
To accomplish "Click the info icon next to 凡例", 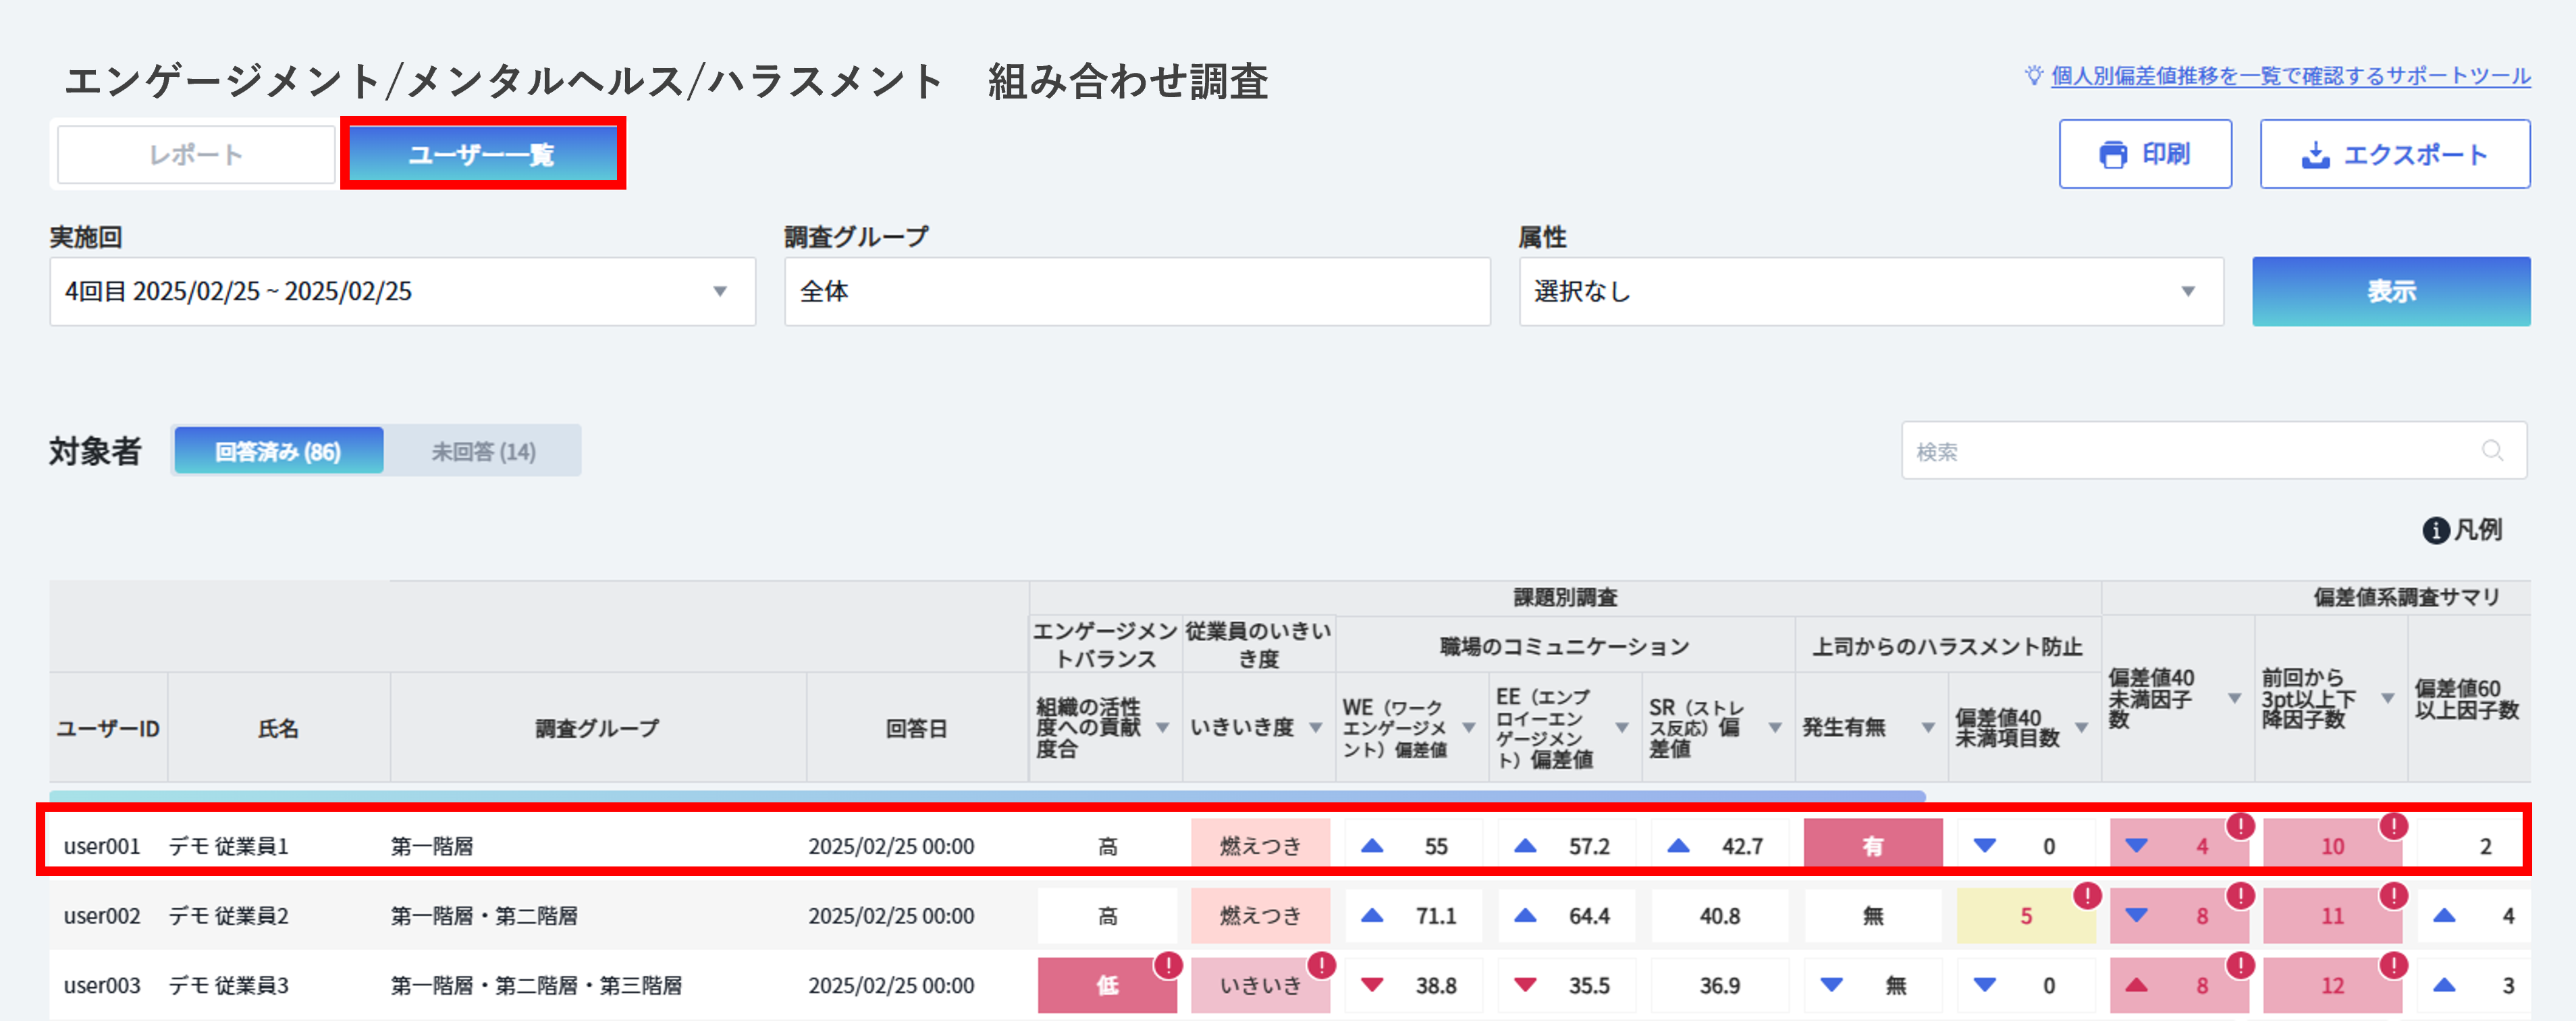I will coord(2435,530).
